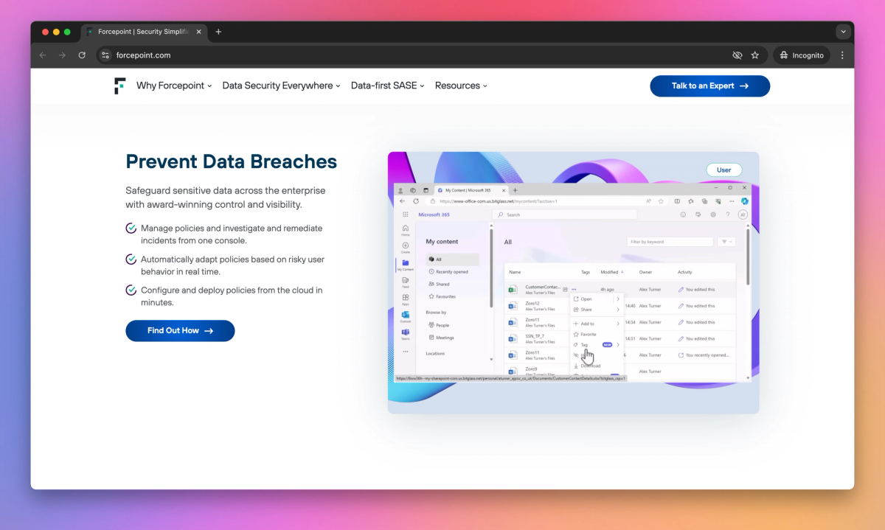This screenshot has height=530, width=885.
Task: Select the Forcepoint Security Simplified tab
Action: pos(144,32)
